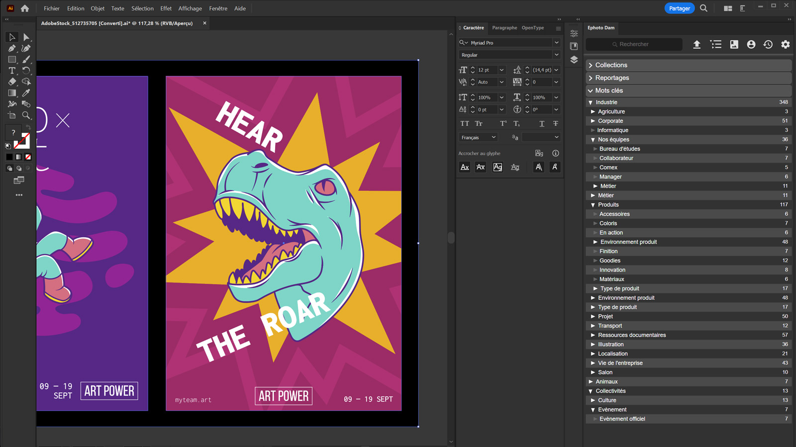Select the Artboard tool
796x447 pixels.
12,115
